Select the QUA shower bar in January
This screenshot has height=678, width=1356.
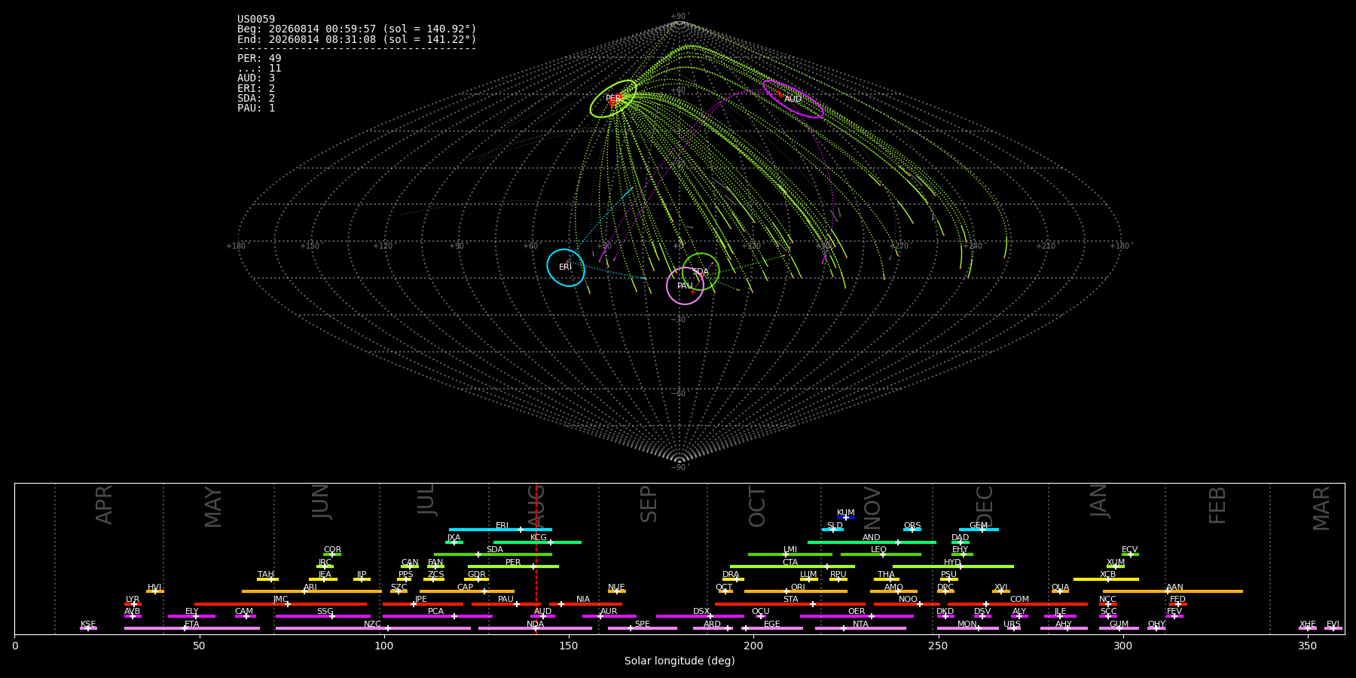[x=1060, y=591]
